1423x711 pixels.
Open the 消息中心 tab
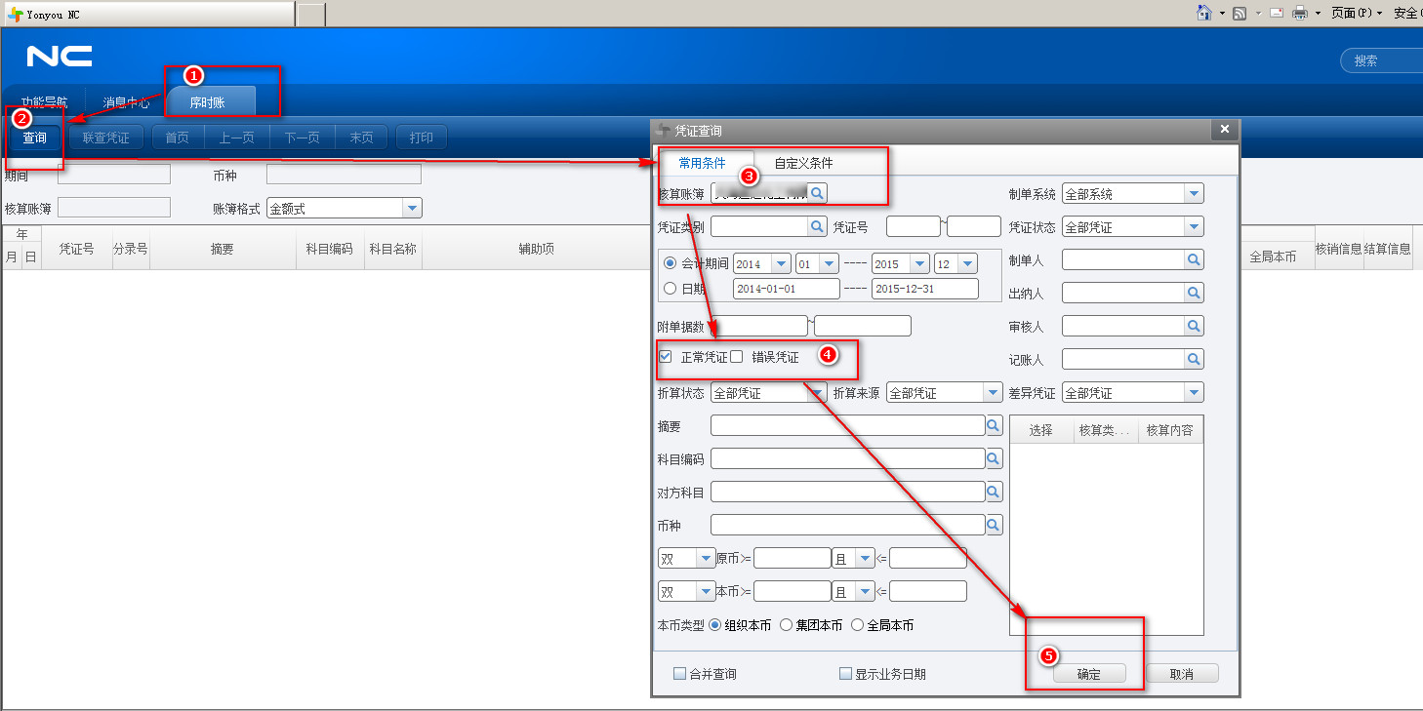126,102
